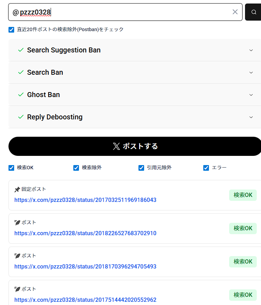Click the Reply Deboosting title text
This screenshot has height=305, width=261.
(x=55, y=117)
